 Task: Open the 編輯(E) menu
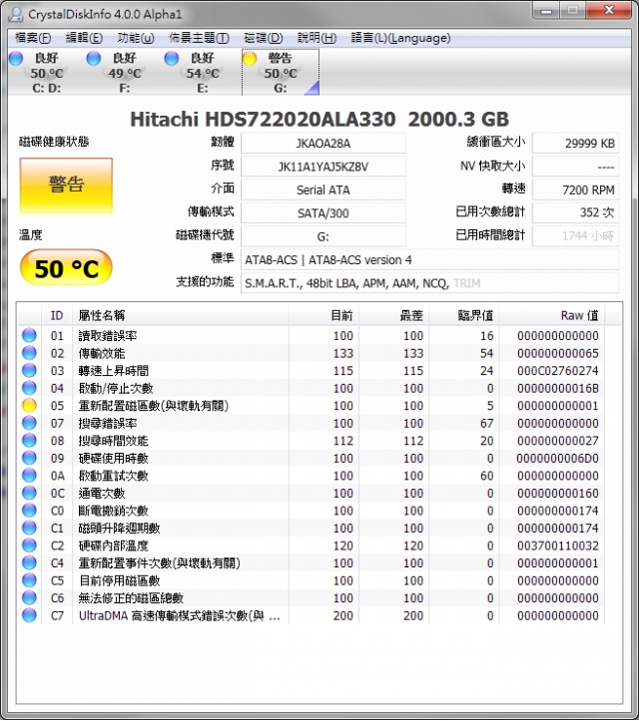(x=84, y=38)
